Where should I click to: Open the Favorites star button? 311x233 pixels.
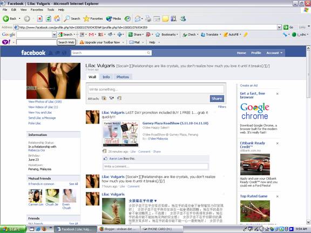(93, 19)
